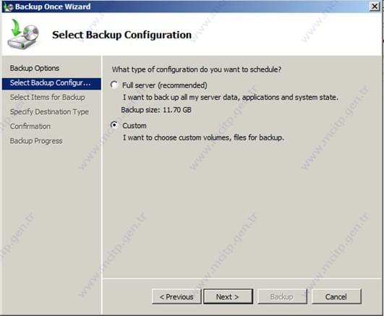
Task: Jump to the Confirmation step
Action: click(x=30, y=127)
